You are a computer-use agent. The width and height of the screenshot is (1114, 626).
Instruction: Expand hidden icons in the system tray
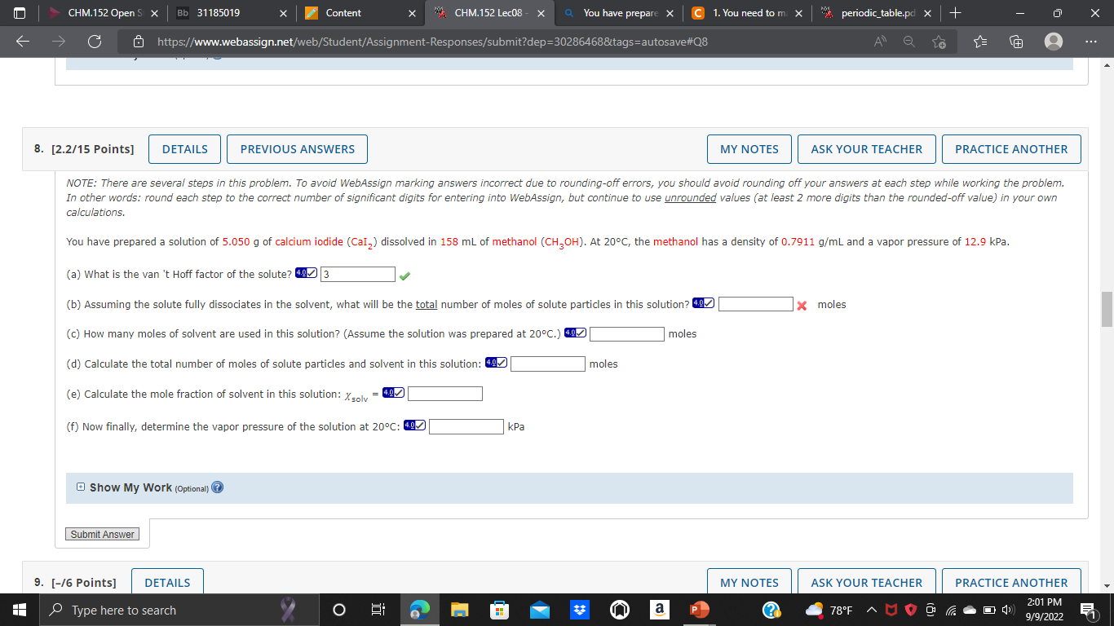point(871,610)
